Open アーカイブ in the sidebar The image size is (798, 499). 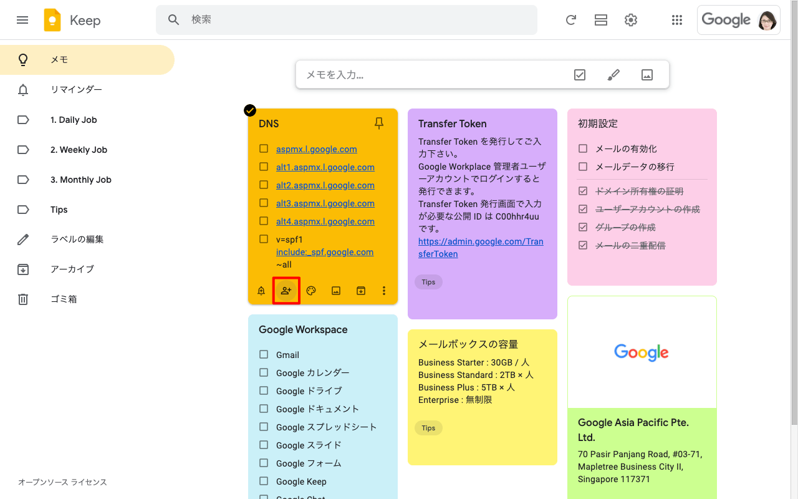(87, 269)
